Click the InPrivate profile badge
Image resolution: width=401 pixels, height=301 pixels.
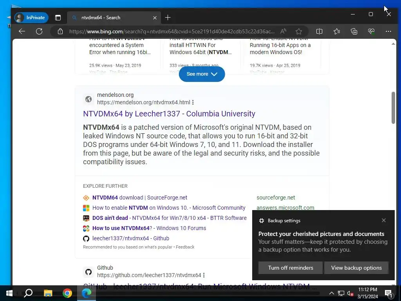[31, 18]
